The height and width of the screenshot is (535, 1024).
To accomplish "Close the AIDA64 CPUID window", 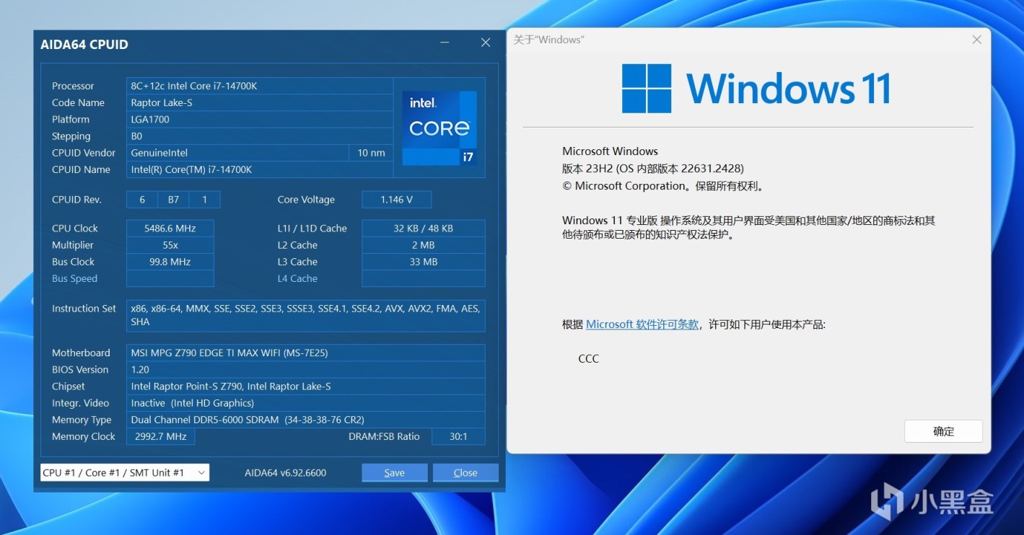I will tap(486, 43).
